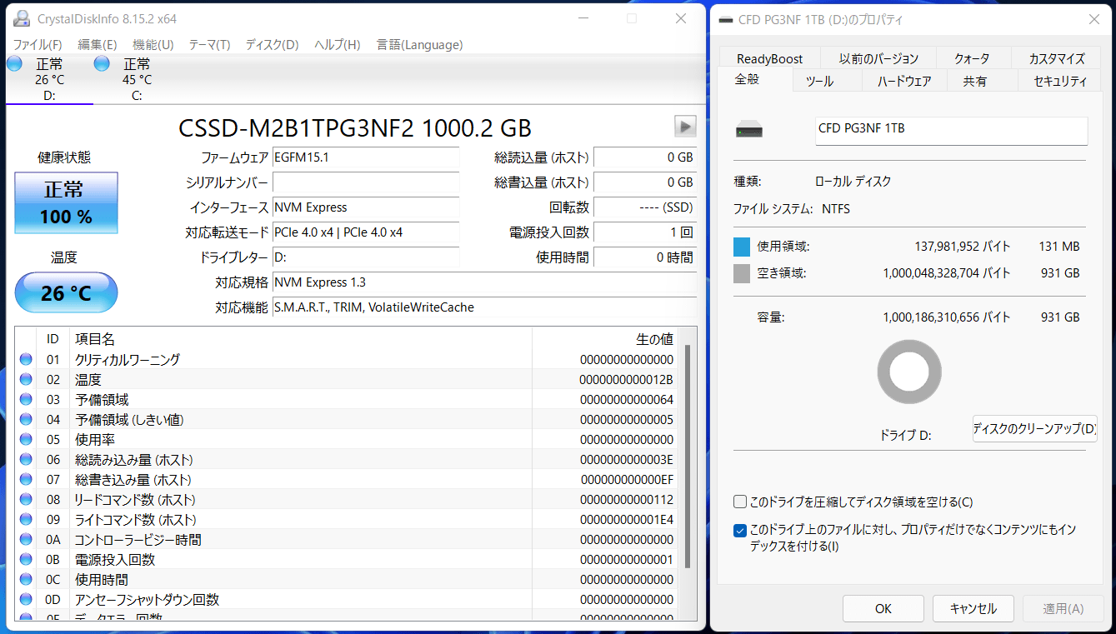Viewport: 1116px width, 634px height.
Task: Open the 機能(U) menu
Action: point(153,45)
